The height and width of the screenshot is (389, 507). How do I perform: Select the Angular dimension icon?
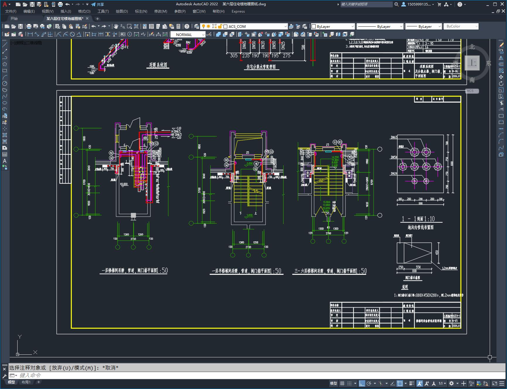79,34
